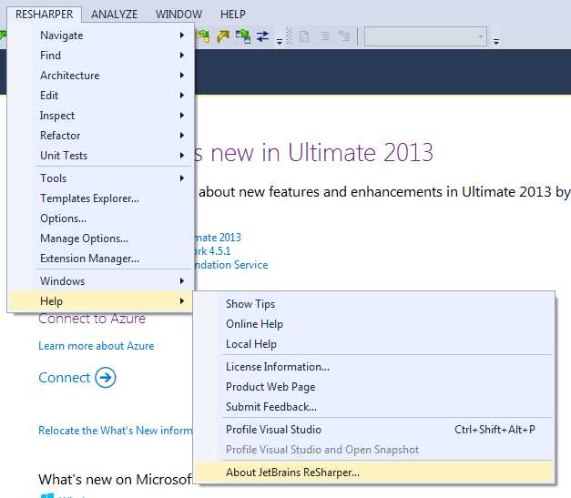Screen dimensions: 571x498
Task: Select Profile Visual Studio and Open Snapshot
Action: [x=374, y=450]
